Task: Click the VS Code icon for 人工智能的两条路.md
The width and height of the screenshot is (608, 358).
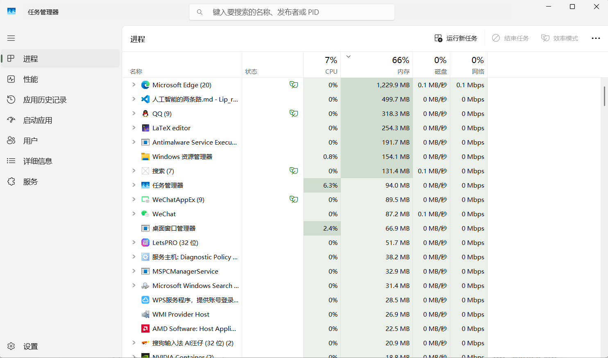Action: click(x=145, y=99)
